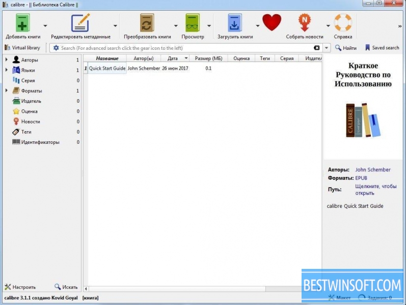This screenshot has height=305, width=406.
Task: Sort by Rating (Оценка) column header
Action: pos(241,58)
